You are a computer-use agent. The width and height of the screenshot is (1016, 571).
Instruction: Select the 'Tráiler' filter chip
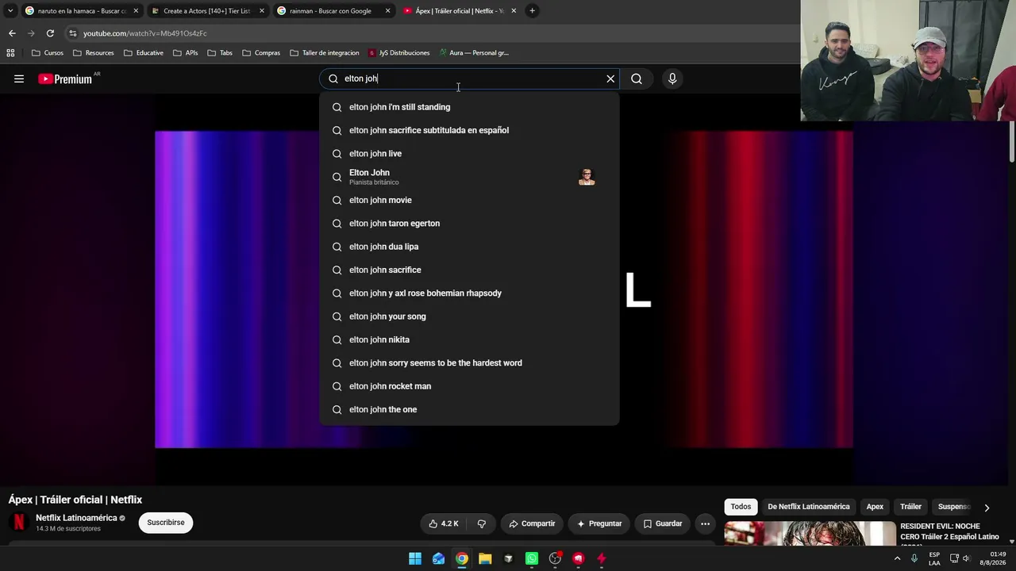[910, 507]
